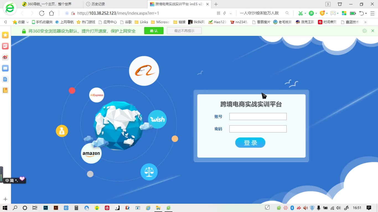Open the 应用中心 bookmark
This screenshot has height=212, width=378.
(108, 22)
